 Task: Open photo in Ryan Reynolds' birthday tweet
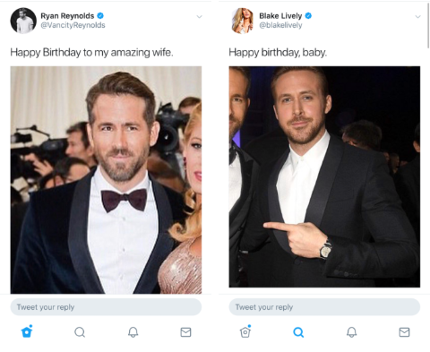[106, 180]
